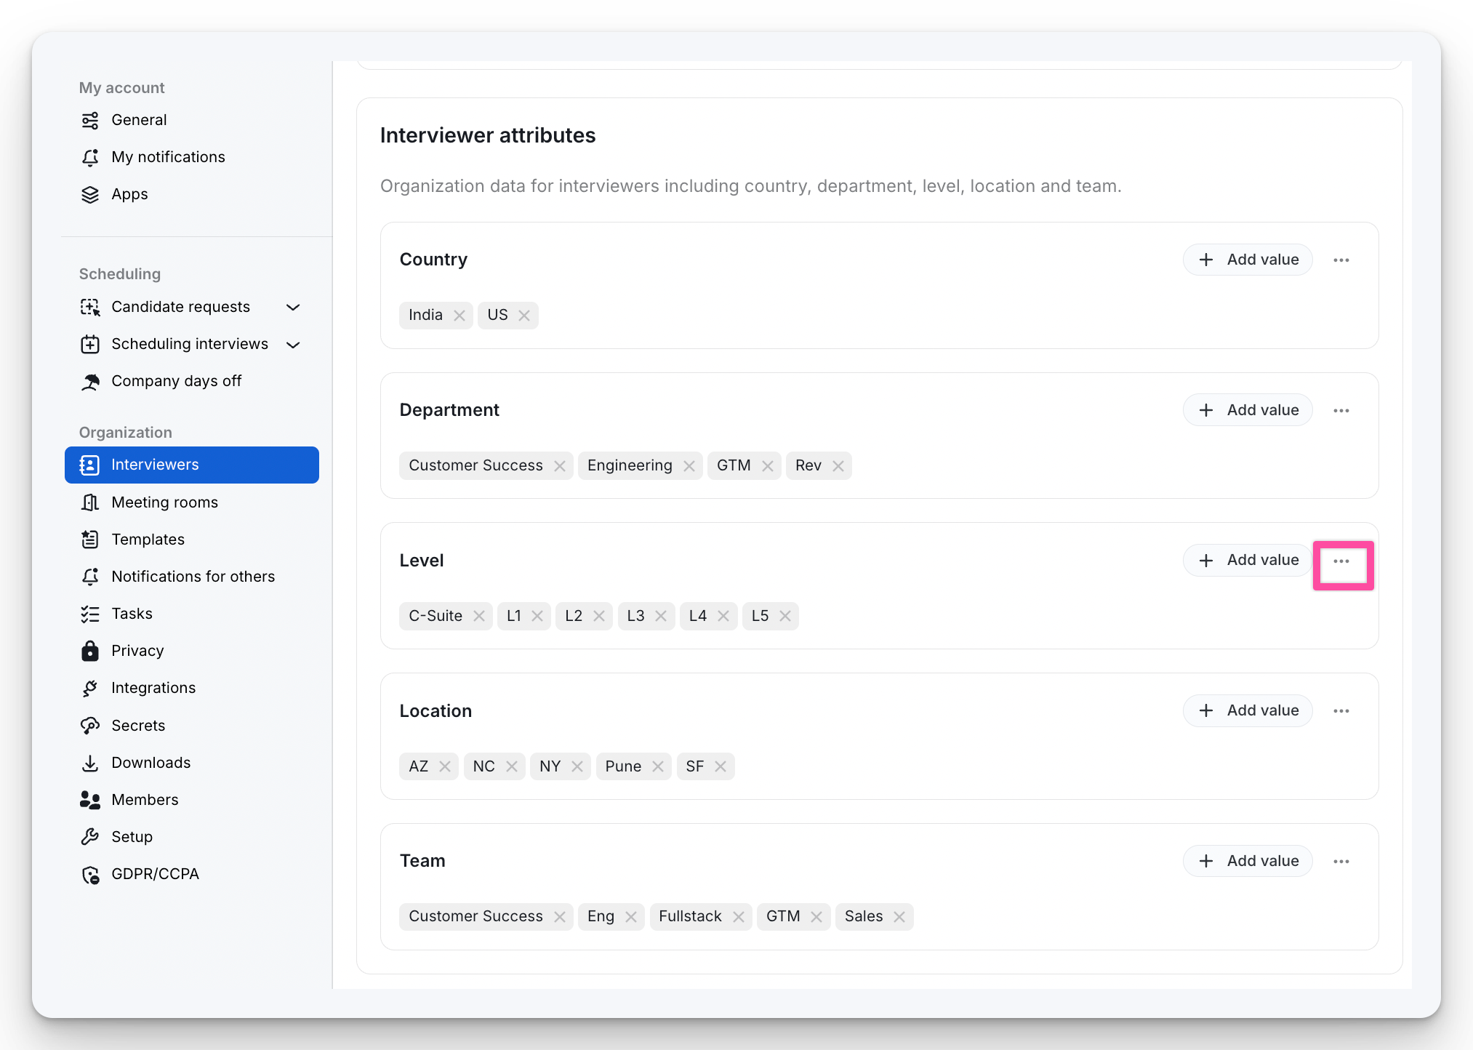Remove the L5 level value
Image resolution: width=1473 pixels, height=1050 pixels.
785,616
